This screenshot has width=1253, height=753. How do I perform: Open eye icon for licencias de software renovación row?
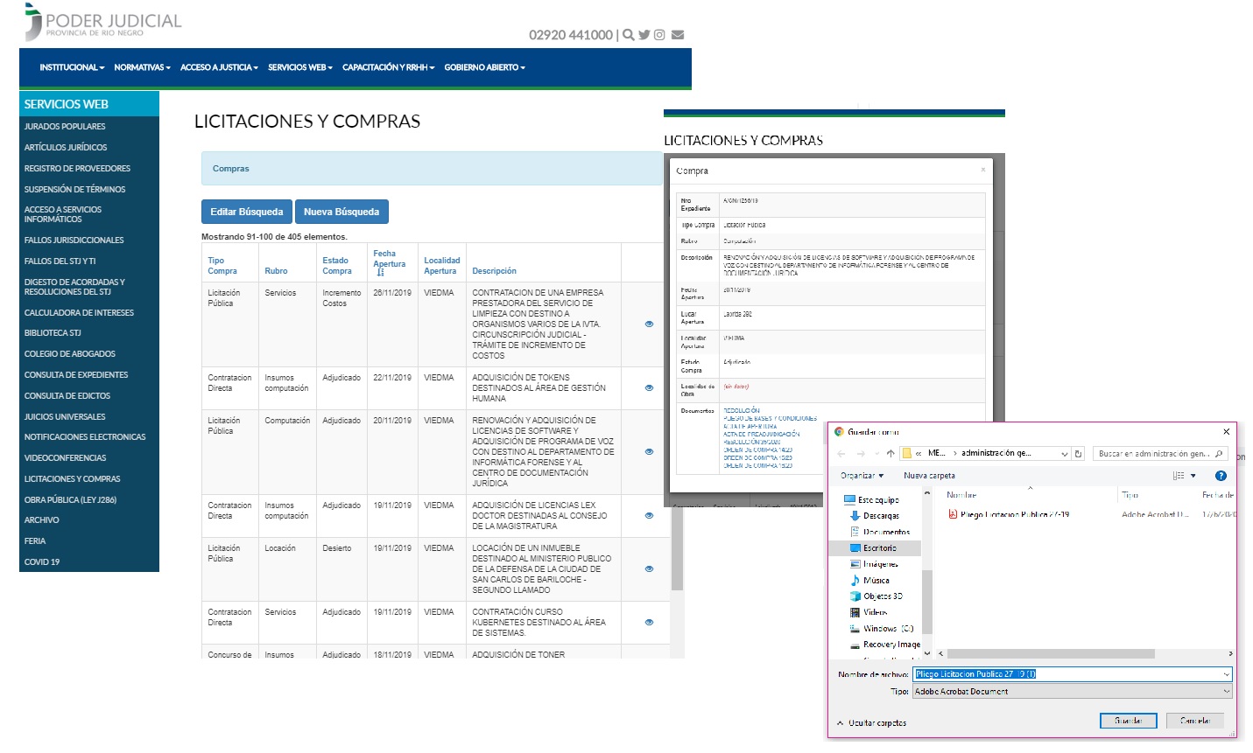point(649,452)
